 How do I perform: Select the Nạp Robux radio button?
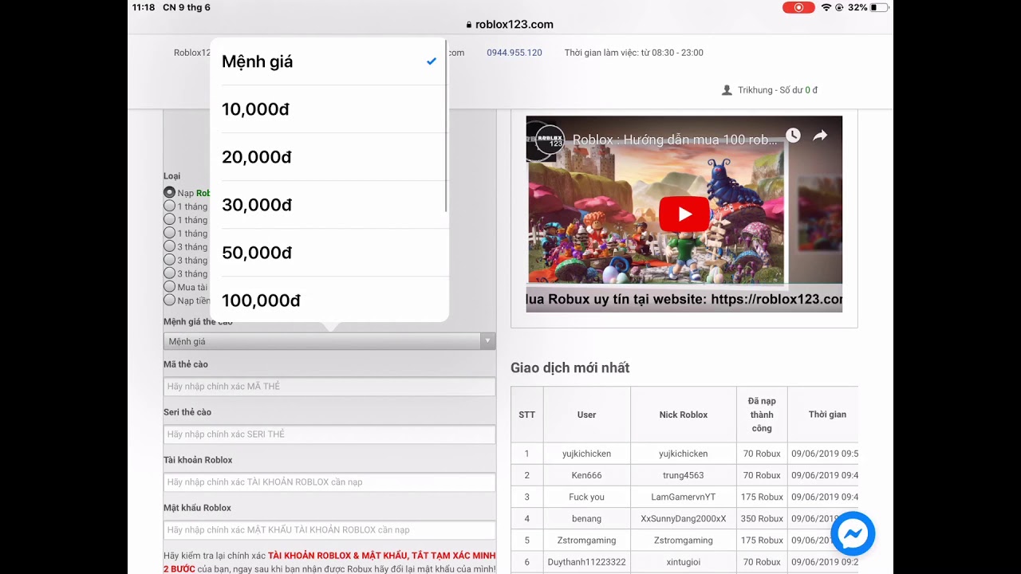coord(169,192)
